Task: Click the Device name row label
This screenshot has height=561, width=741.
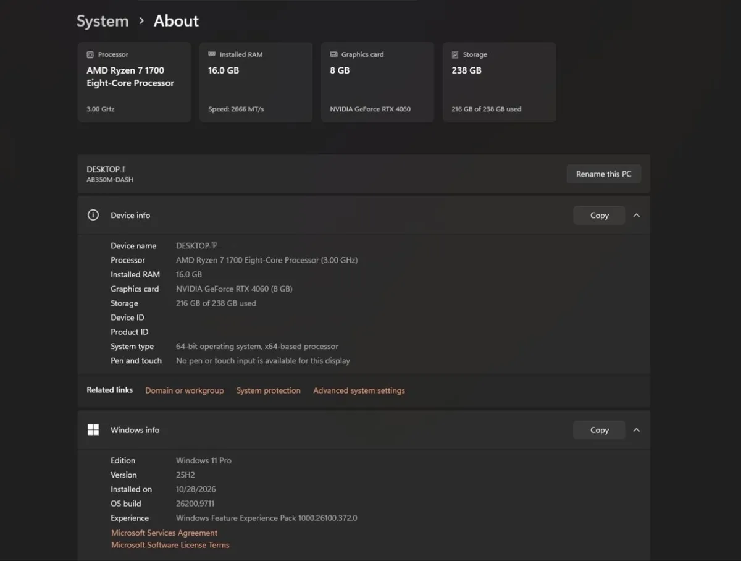Action: click(133, 246)
